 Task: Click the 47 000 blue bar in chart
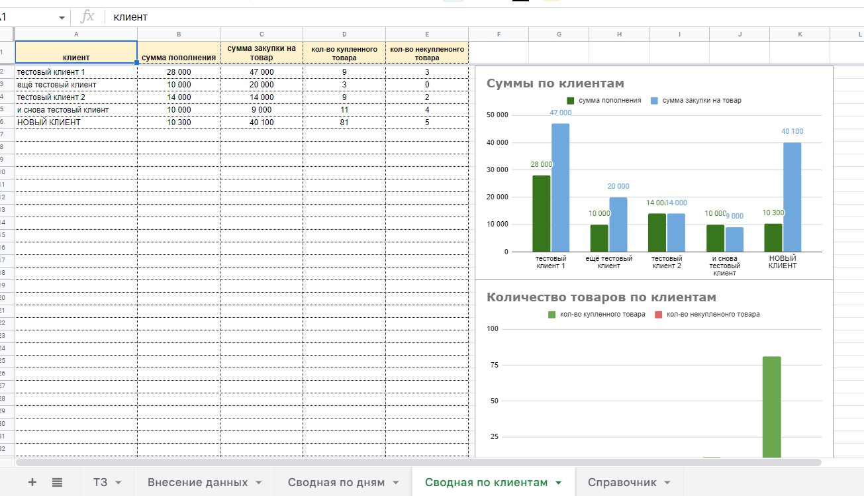(560, 187)
